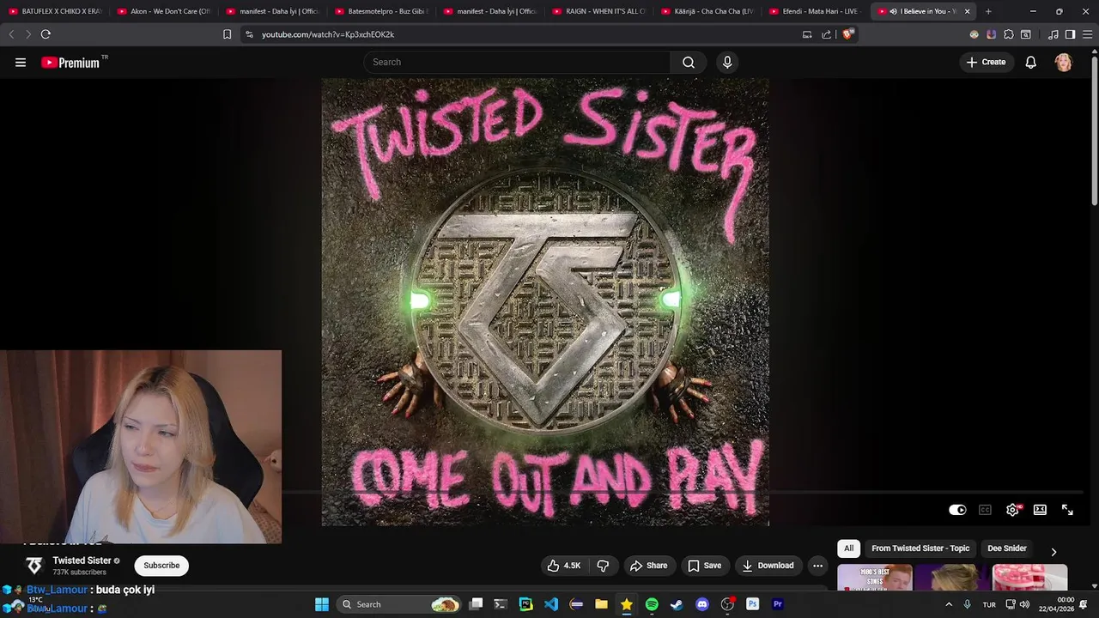The width and height of the screenshot is (1099, 618).
Task: Open the Brave main menu
Action: (x=1088, y=34)
